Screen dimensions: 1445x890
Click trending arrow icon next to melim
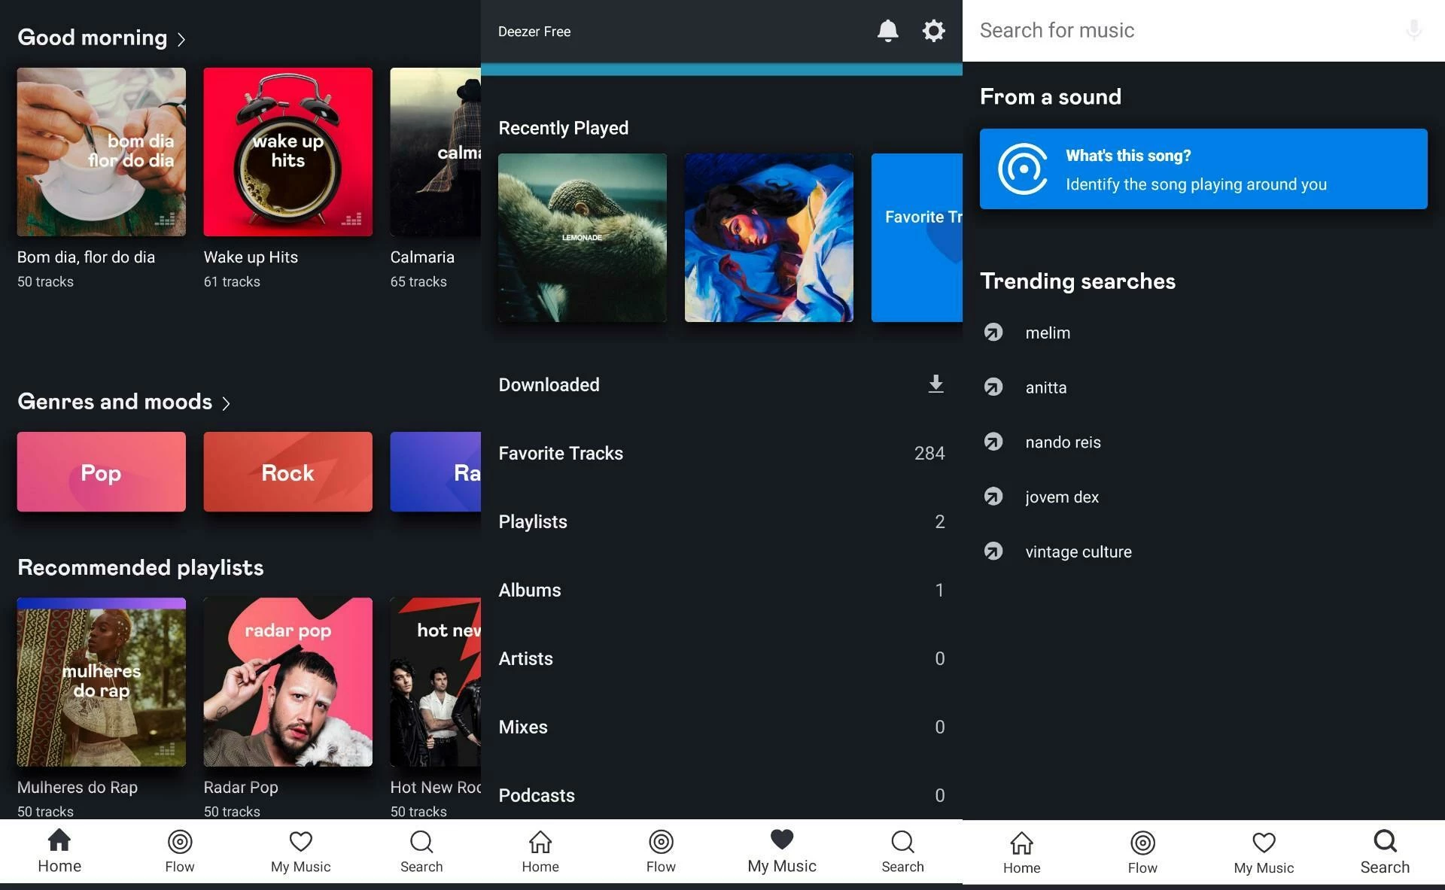993,332
